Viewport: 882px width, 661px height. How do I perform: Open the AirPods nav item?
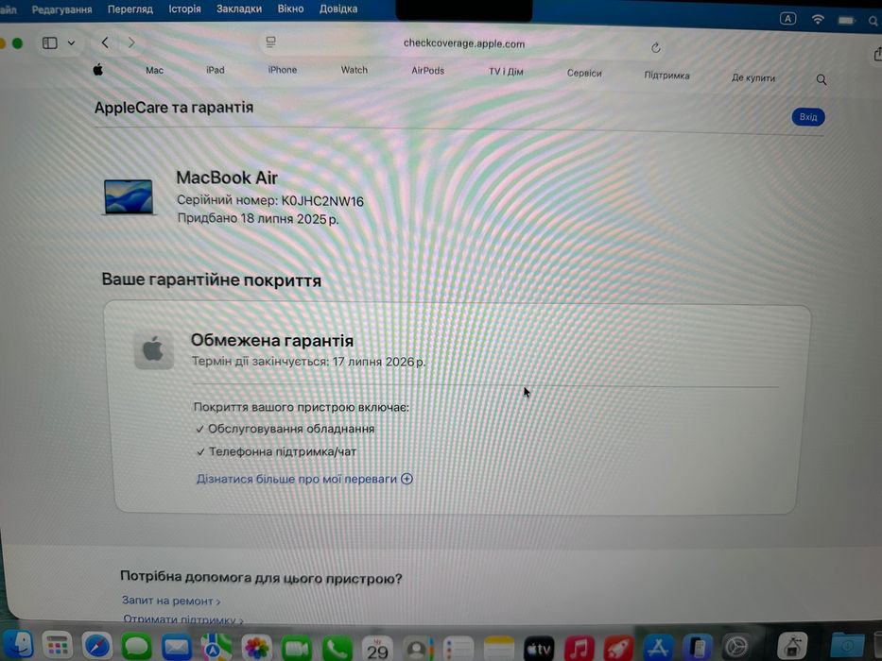pyautogui.click(x=427, y=70)
